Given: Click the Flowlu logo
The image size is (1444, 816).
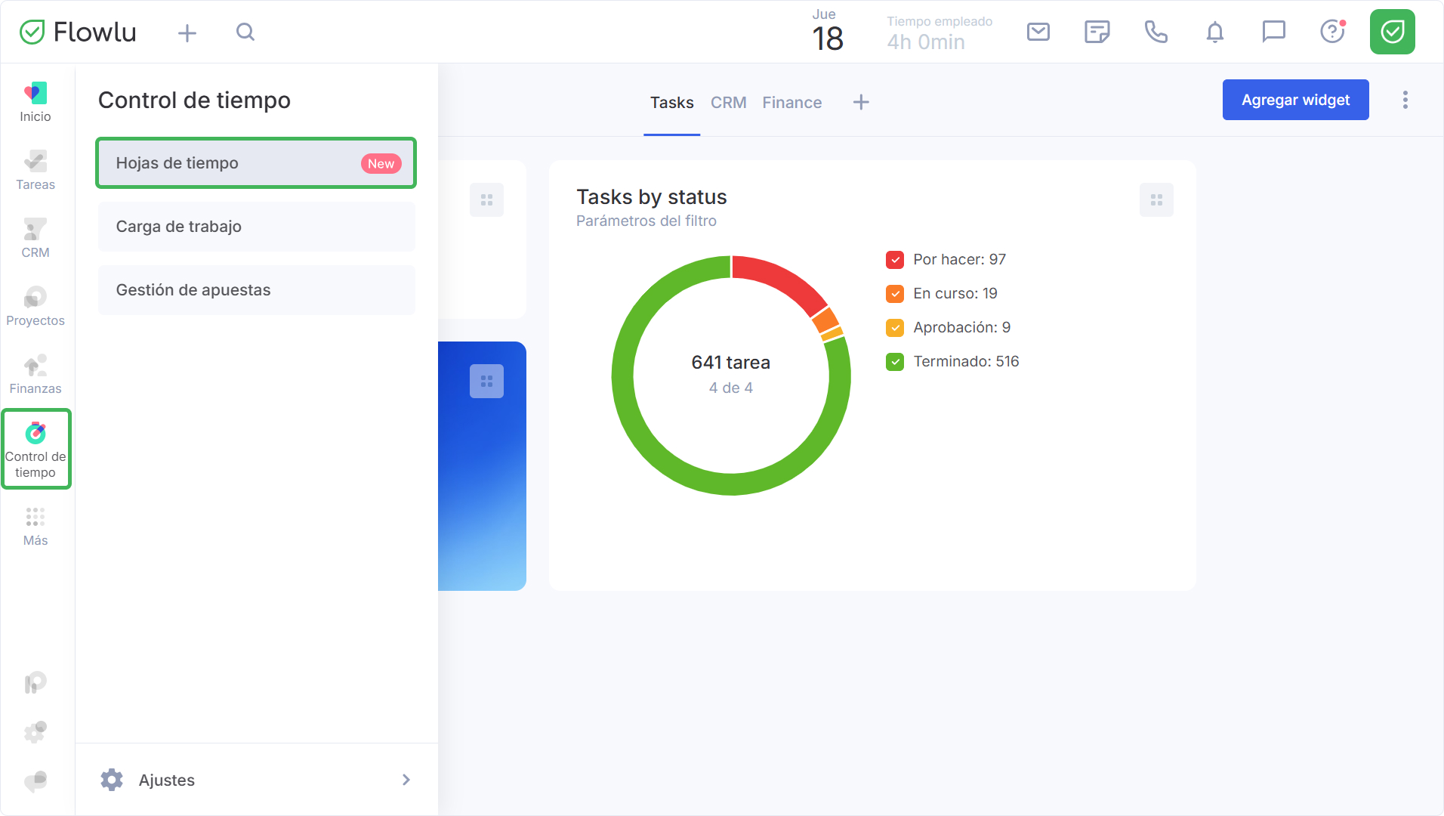Looking at the screenshot, I should tap(78, 32).
